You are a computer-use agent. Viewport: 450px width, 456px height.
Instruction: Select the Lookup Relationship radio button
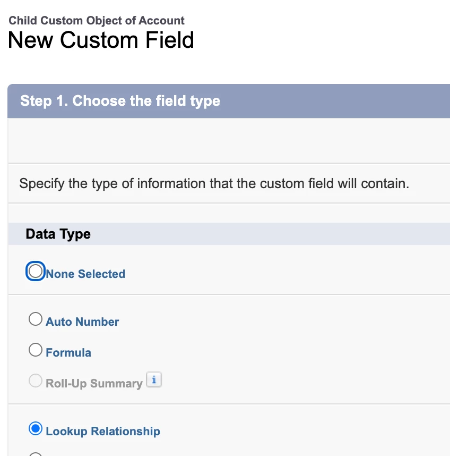(x=36, y=428)
